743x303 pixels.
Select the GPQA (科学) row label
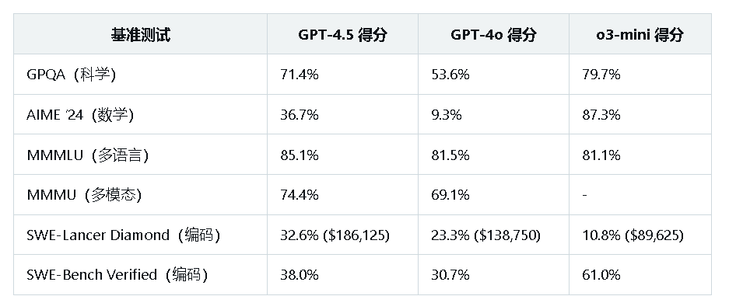71,75
